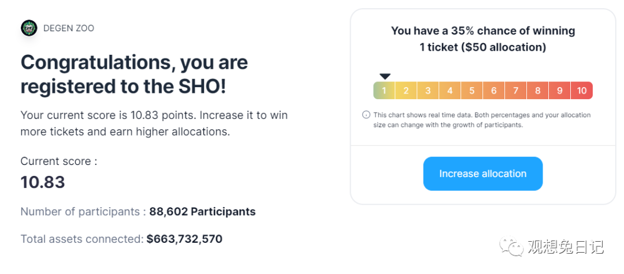This screenshot has width=624, height=274.
Task: Select segment 4 on the ticket scale
Action: 450,91
